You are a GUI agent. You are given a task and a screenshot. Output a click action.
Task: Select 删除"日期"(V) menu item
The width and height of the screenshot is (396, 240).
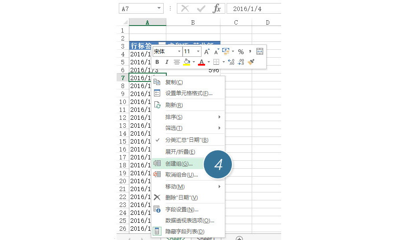pyautogui.click(x=188, y=198)
